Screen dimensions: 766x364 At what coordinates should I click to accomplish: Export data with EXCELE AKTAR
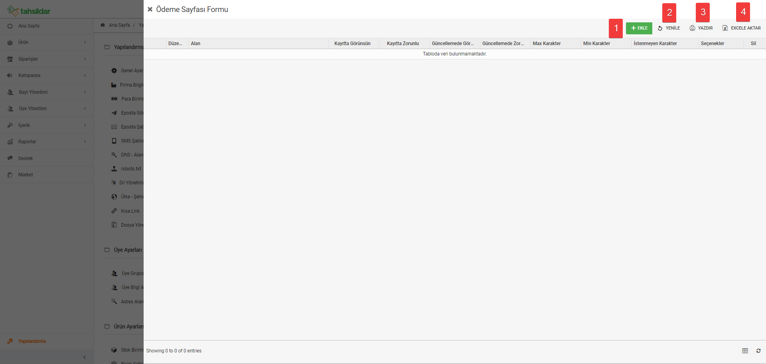click(742, 28)
